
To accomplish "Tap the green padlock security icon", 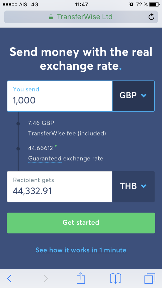I will click(x=51, y=17).
